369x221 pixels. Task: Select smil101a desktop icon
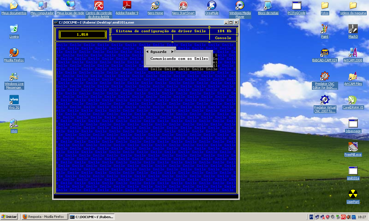pyautogui.click(x=353, y=173)
